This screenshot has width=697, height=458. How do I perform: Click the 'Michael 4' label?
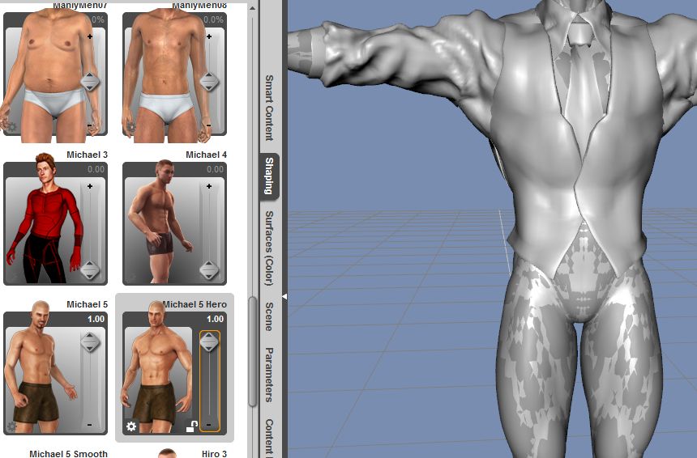(x=206, y=155)
